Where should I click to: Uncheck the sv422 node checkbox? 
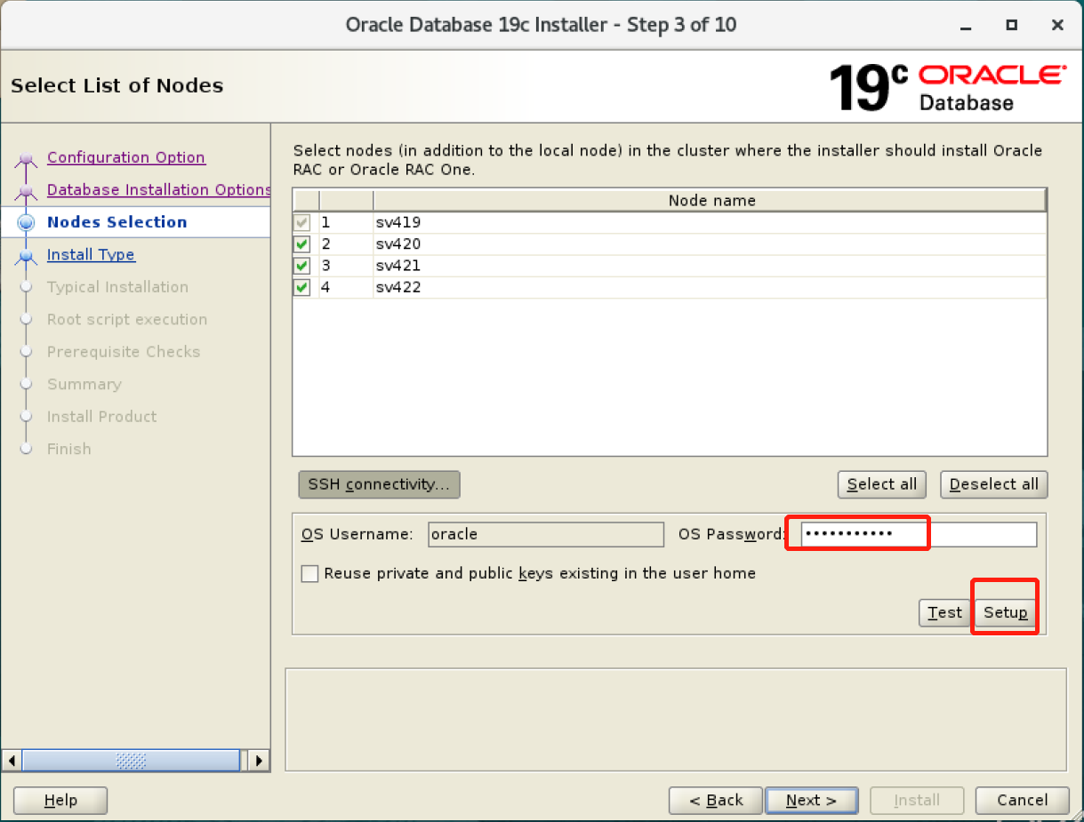coord(302,287)
